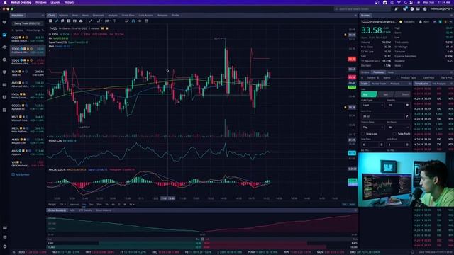
Task: Click the Alert bell icon in Quotes panel
Action: (421, 22)
